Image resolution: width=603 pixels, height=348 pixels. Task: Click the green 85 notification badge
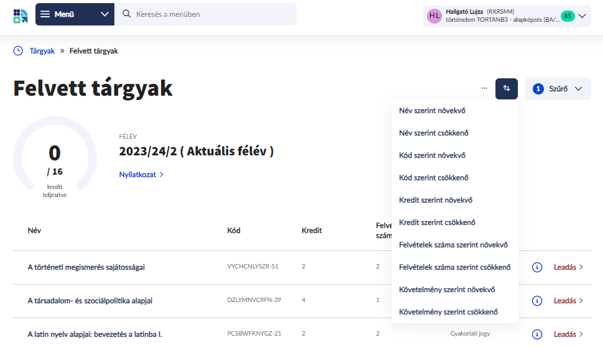567,16
